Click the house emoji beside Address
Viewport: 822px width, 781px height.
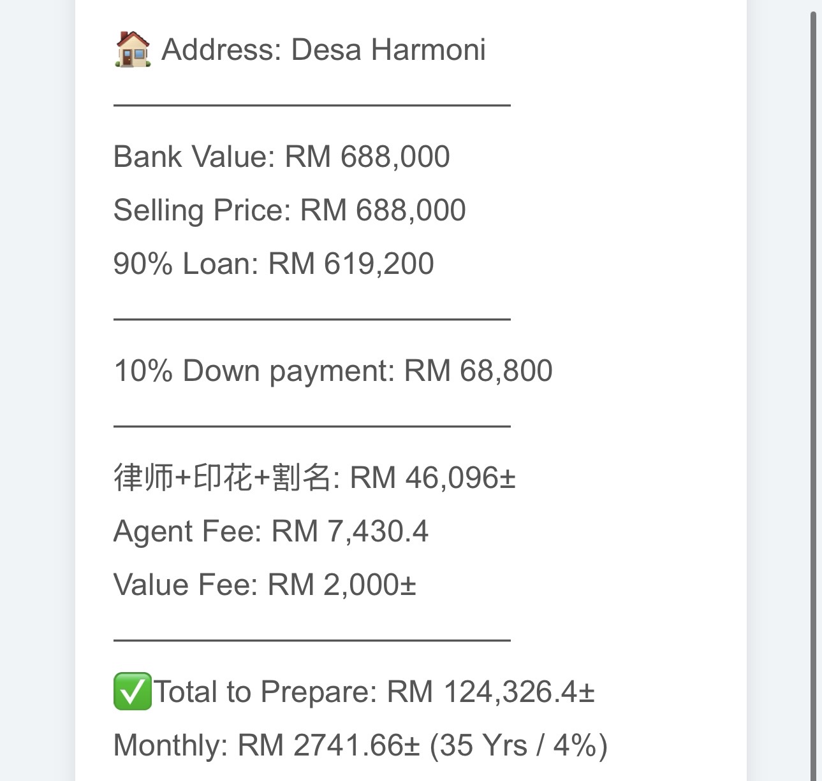[133, 50]
